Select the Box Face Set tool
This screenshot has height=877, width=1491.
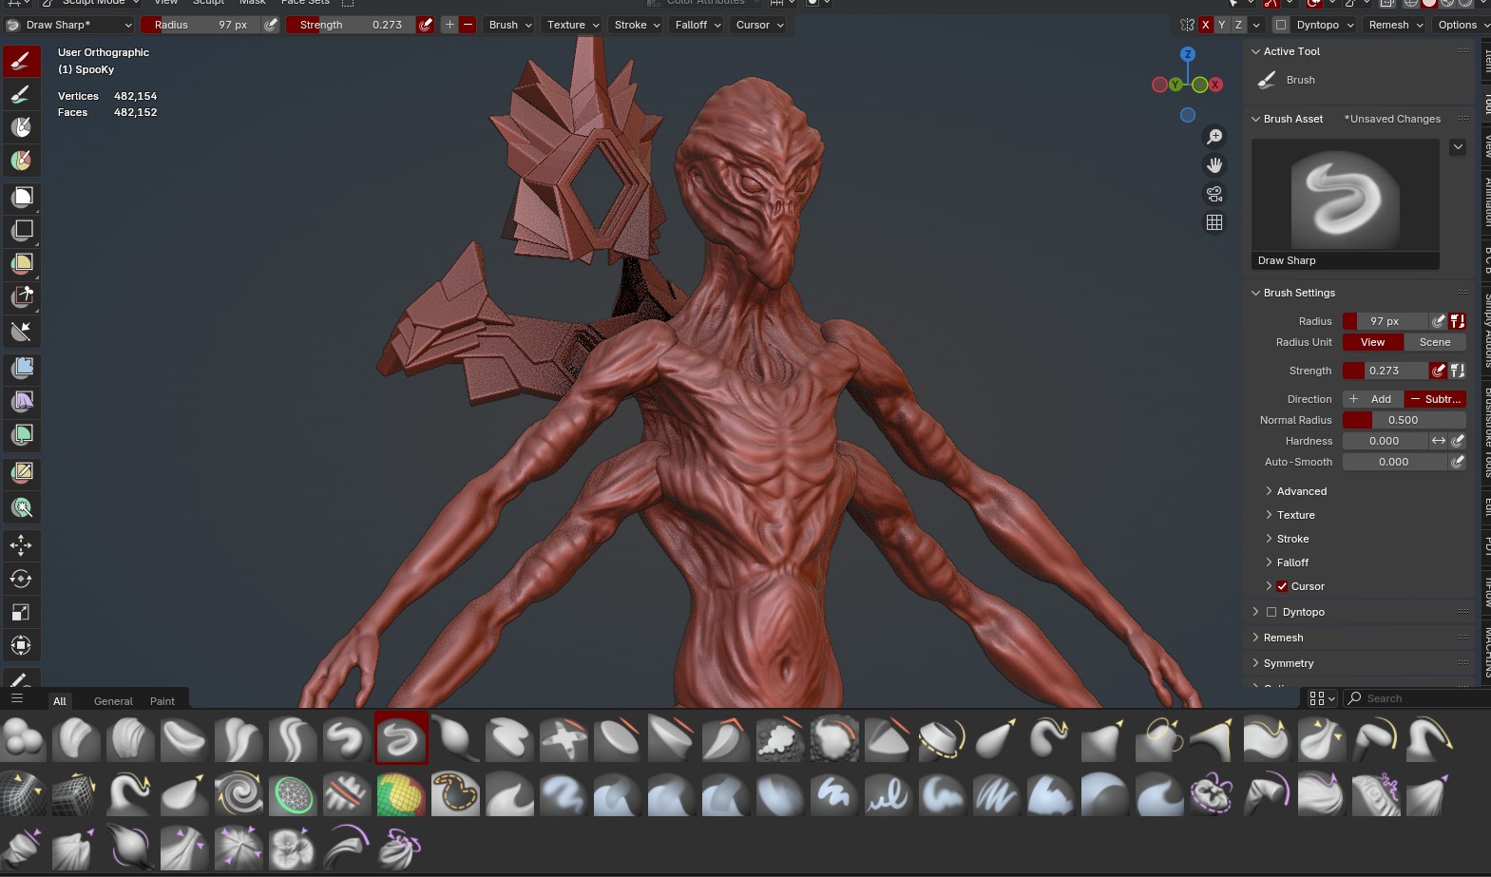[x=21, y=263]
